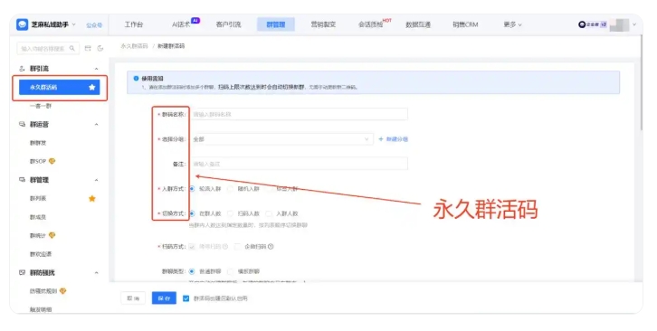Open the 客户引流 tab
The width and height of the screenshot is (657, 331).
click(x=228, y=24)
